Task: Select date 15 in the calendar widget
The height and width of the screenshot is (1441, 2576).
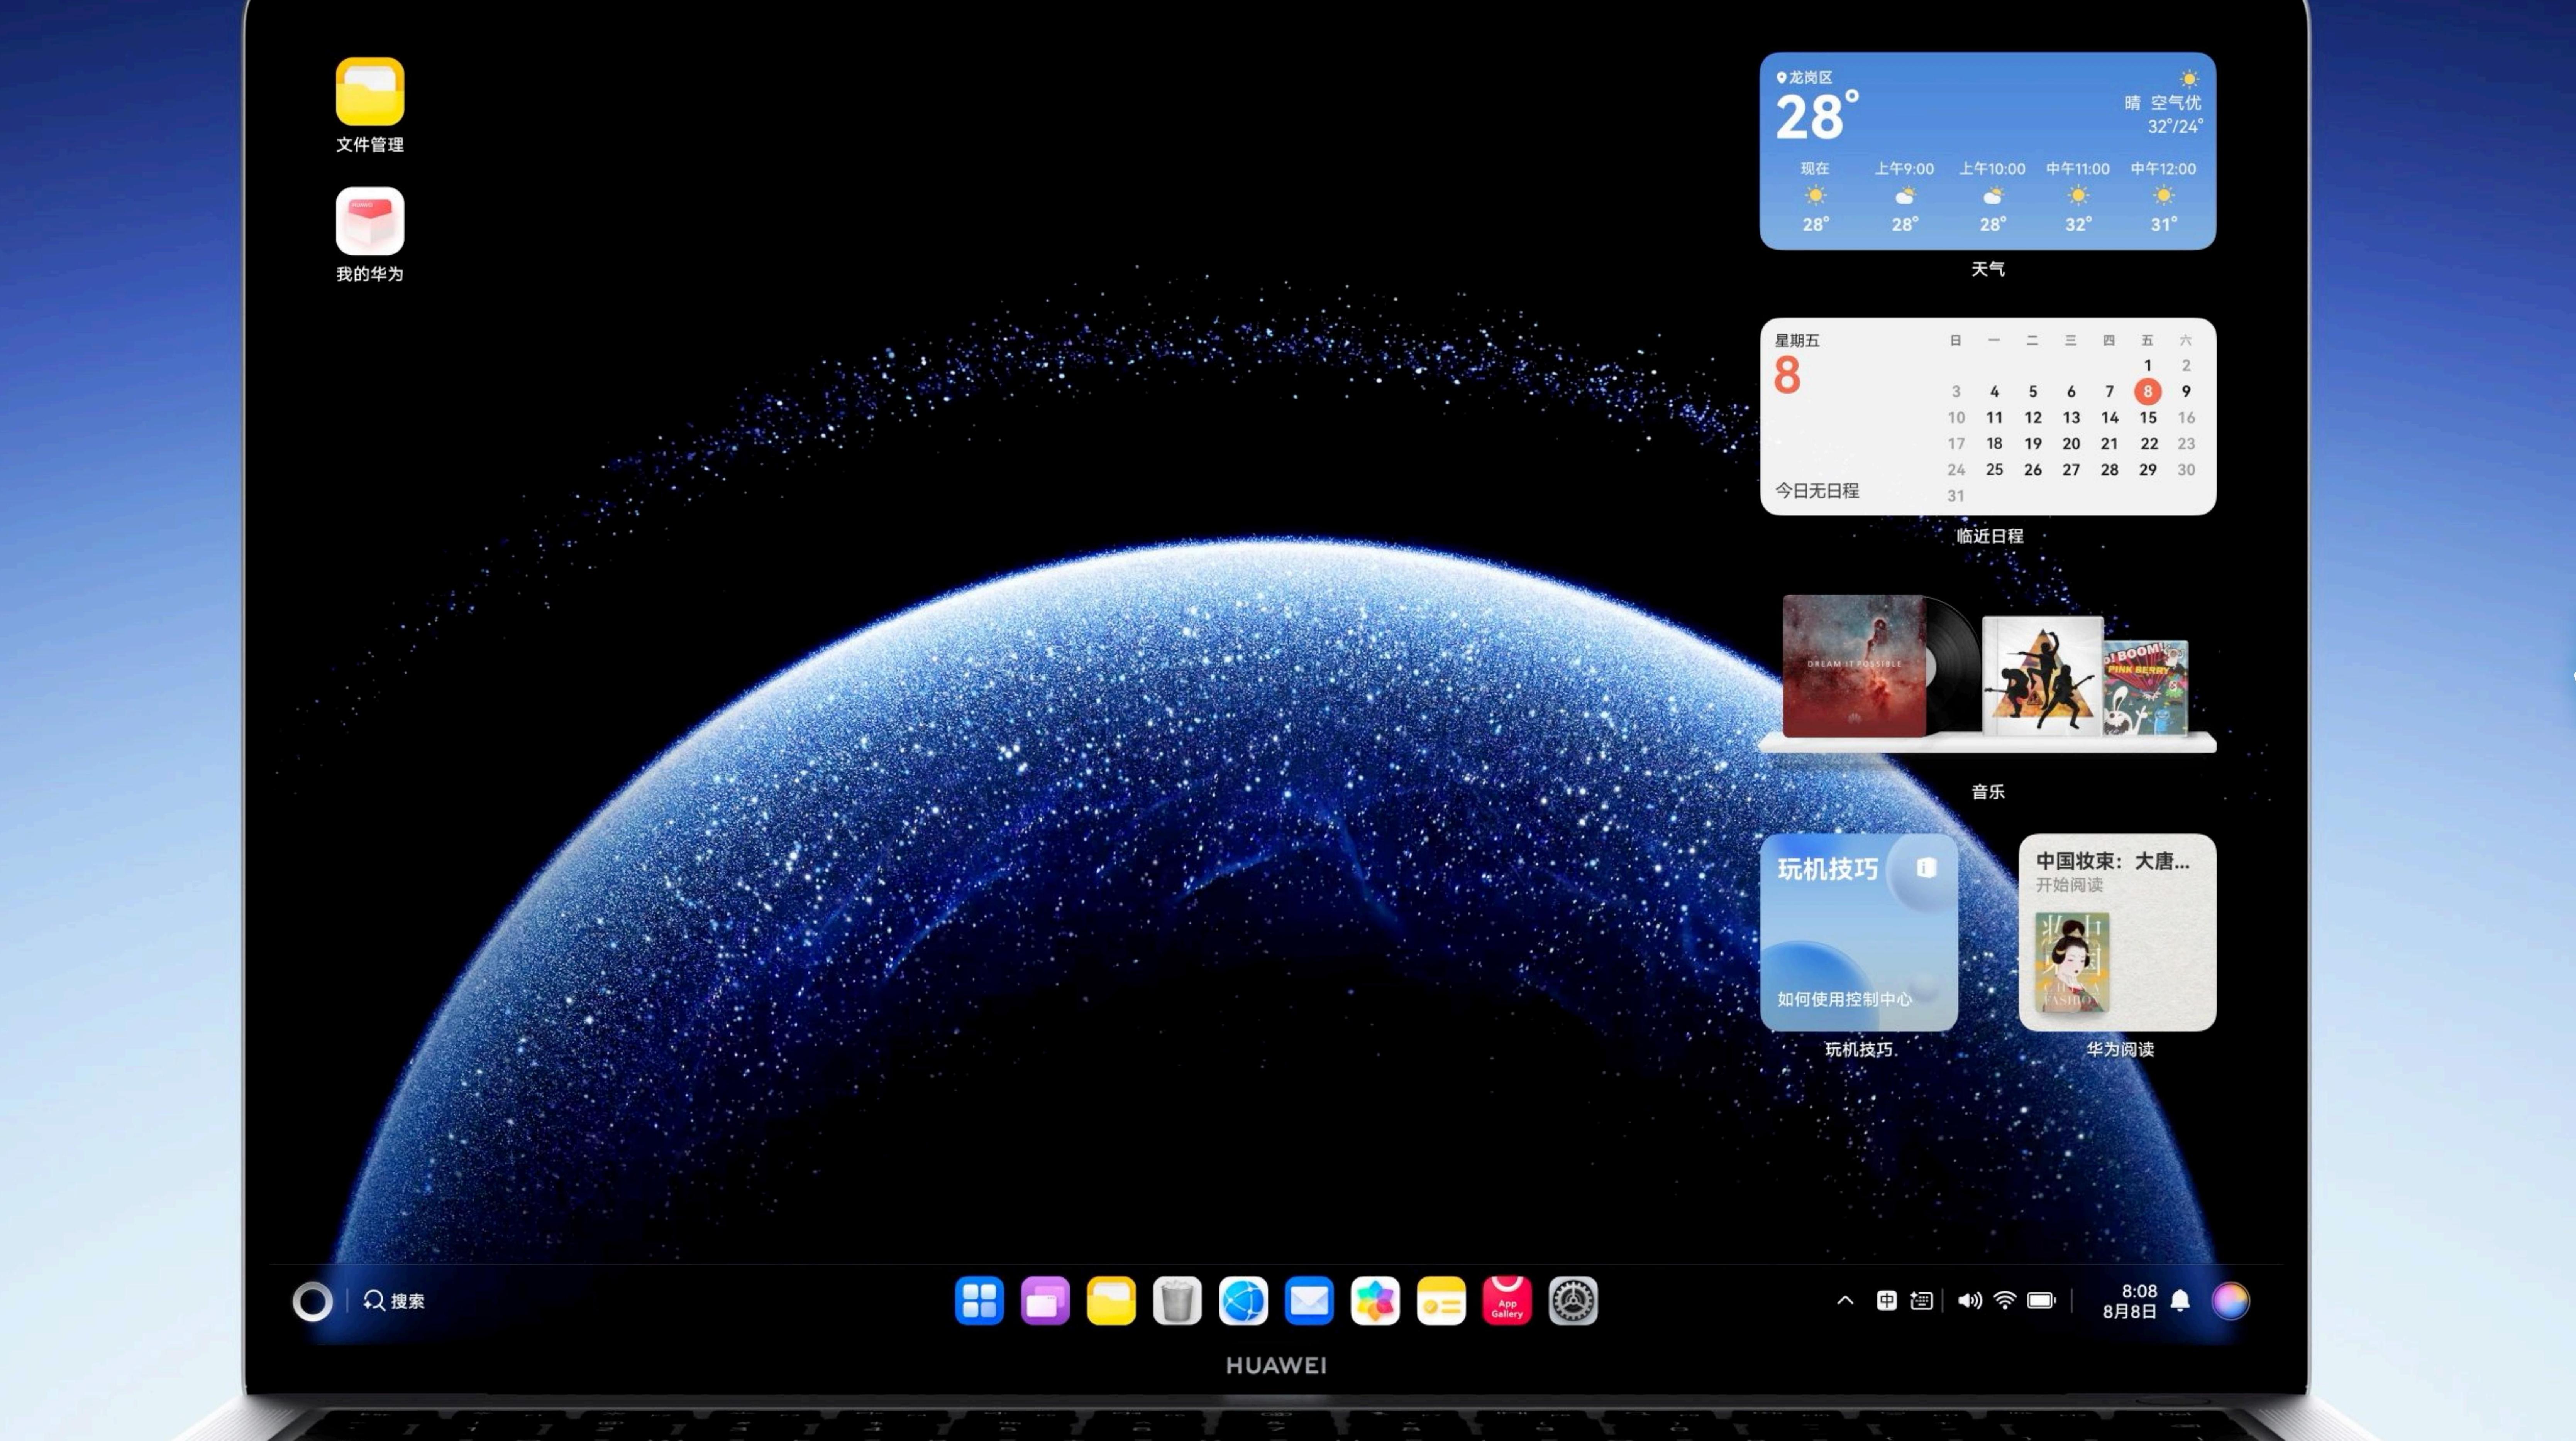Action: tap(2147, 418)
